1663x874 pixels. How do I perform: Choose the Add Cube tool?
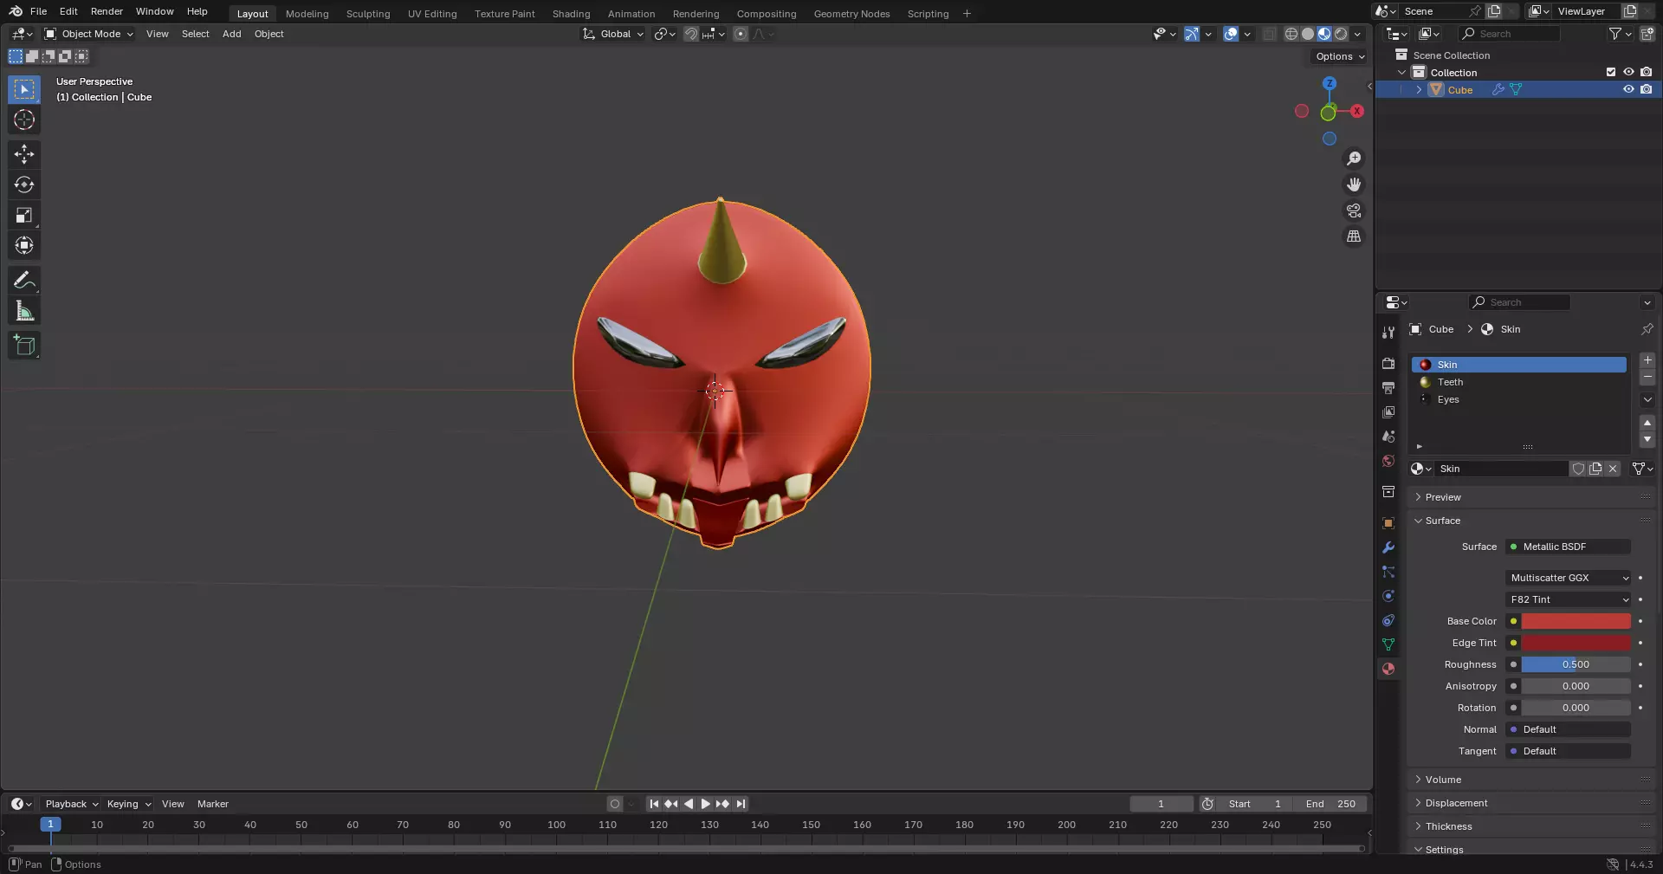24,346
